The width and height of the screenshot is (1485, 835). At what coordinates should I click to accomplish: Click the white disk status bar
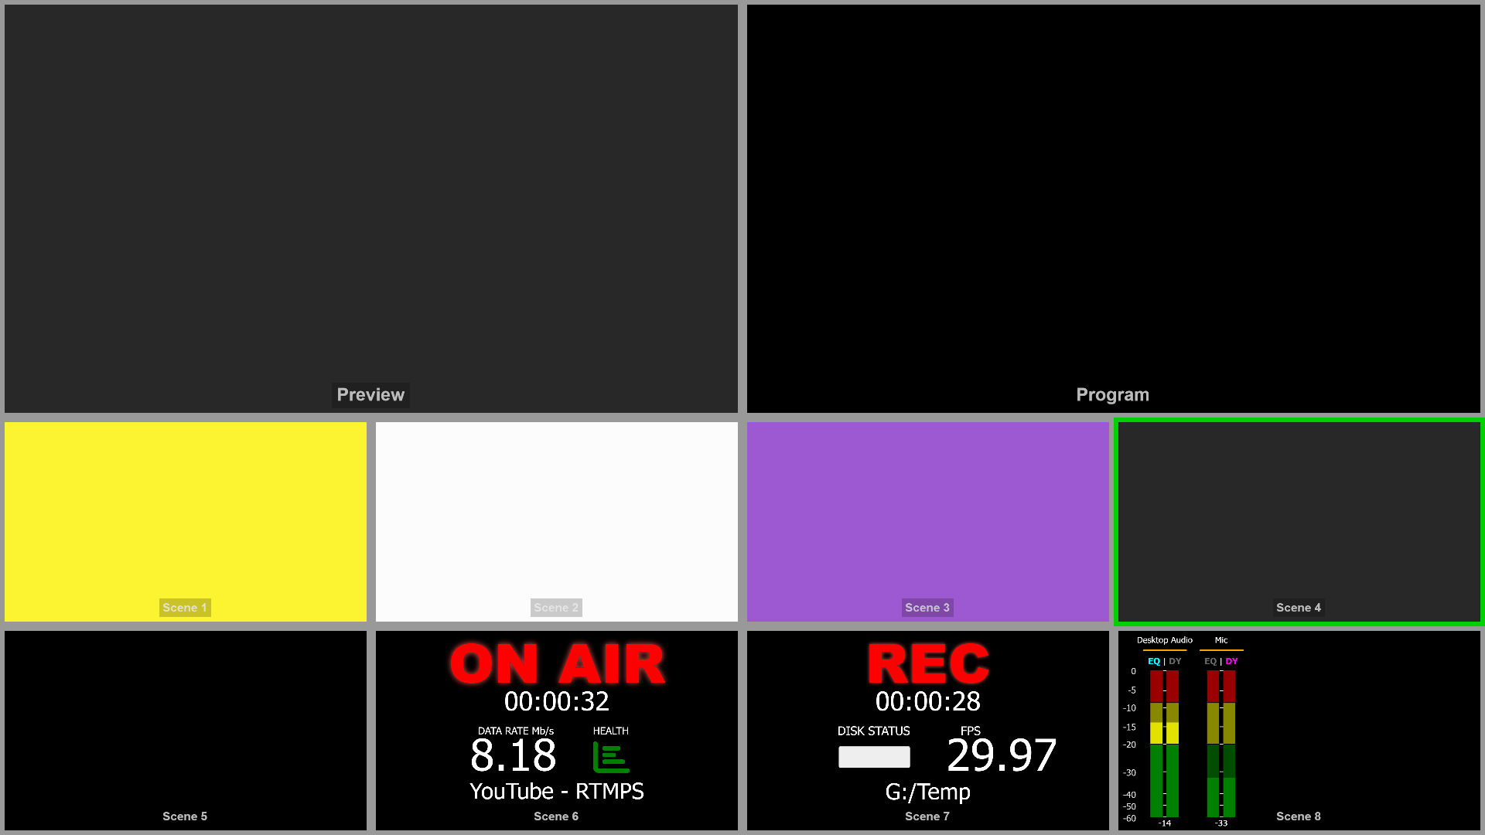point(874,757)
